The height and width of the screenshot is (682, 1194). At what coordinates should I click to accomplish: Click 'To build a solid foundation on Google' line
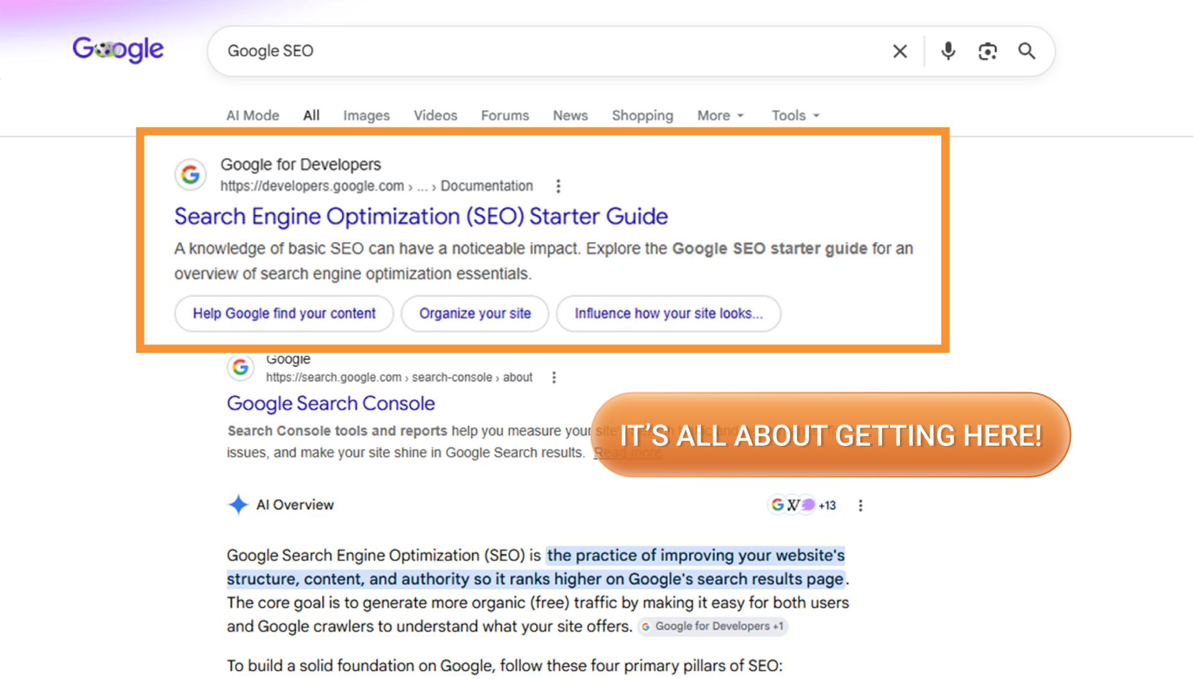coord(504,666)
